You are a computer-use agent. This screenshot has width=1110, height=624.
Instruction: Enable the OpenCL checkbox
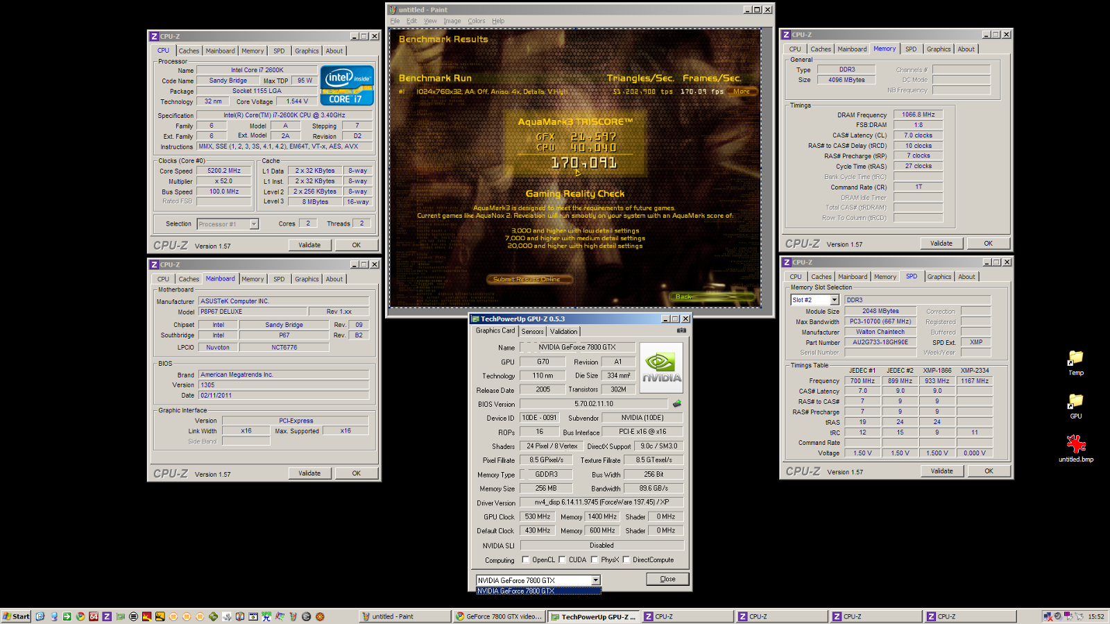point(525,559)
